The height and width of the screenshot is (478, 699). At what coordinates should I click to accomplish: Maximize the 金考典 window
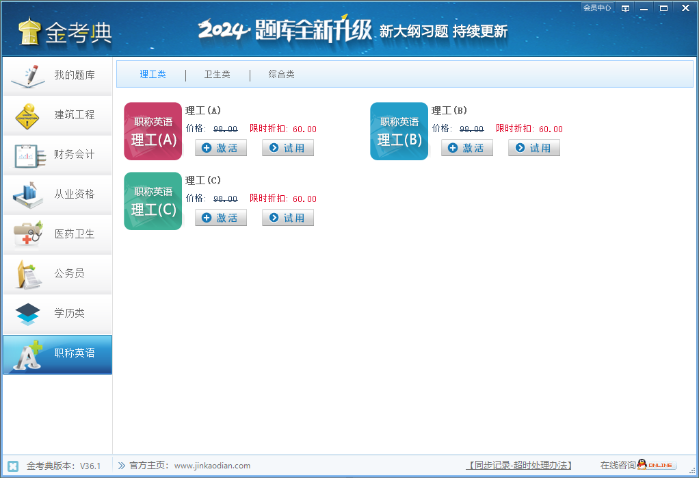664,8
